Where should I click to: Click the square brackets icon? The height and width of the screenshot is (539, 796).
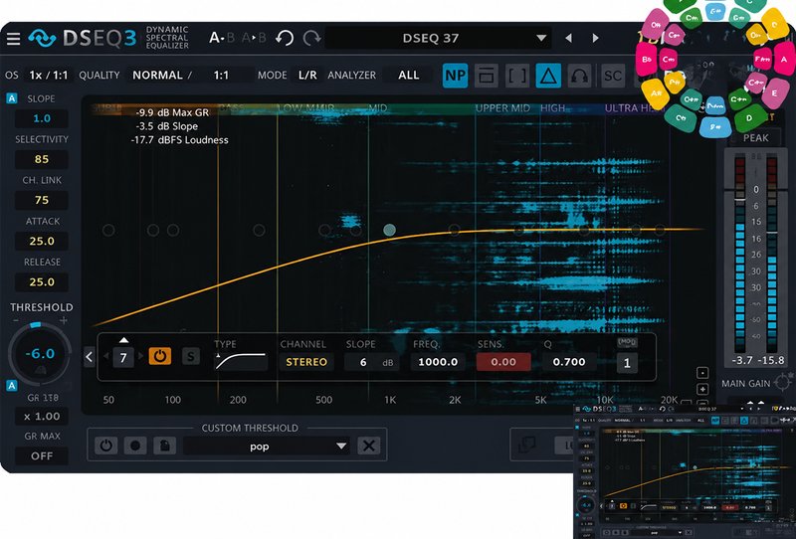coord(517,76)
